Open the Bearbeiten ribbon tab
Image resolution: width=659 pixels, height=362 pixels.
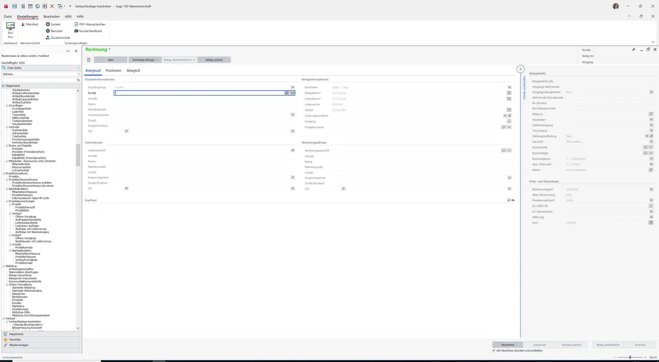(x=52, y=16)
